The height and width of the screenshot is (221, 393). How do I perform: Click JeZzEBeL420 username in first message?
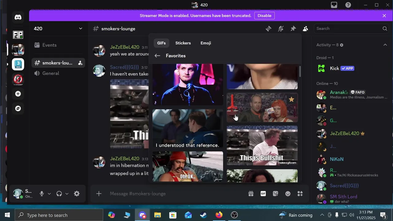124,47
